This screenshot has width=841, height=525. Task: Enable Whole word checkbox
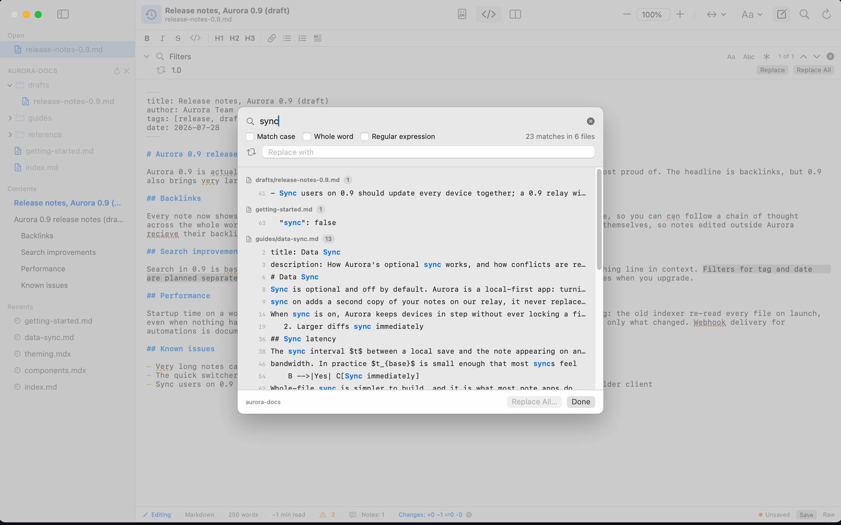click(x=307, y=137)
